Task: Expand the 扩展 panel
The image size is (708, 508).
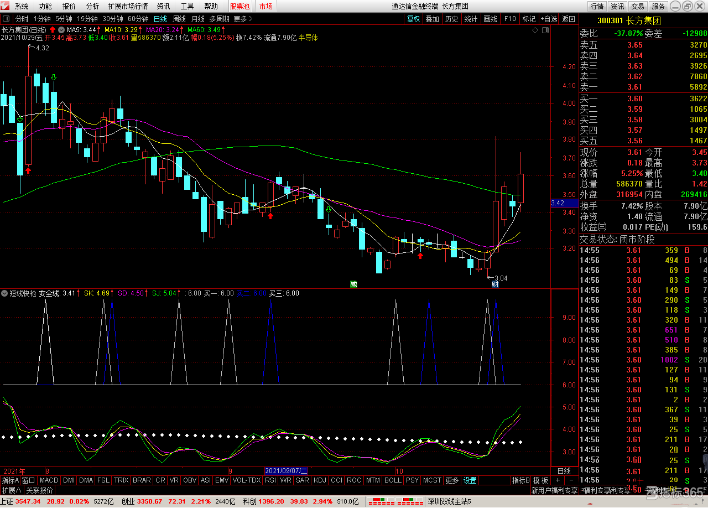Action: click(x=11, y=490)
